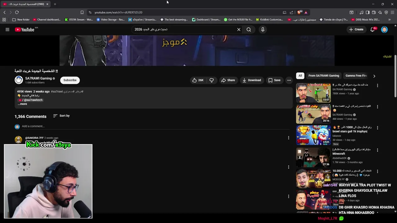Open Brave Shields lion icon
The height and width of the screenshot is (223, 397).
(x=299, y=12)
